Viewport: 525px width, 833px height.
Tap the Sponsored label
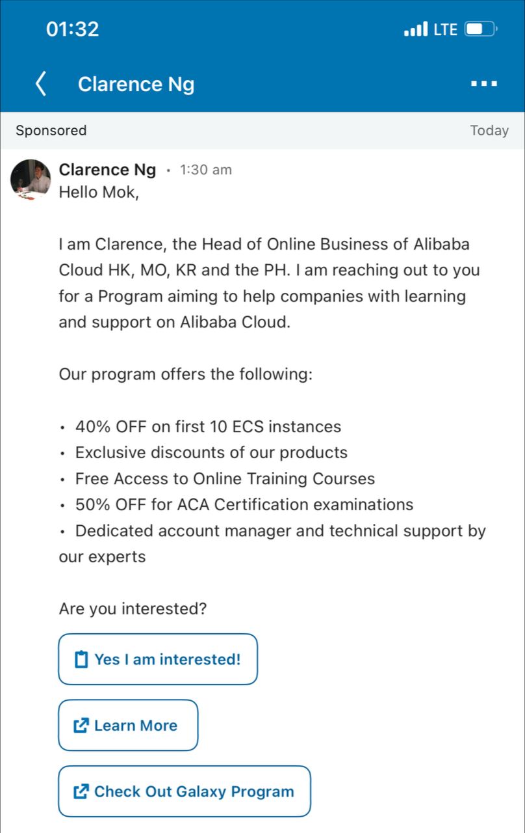click(51, 130)
